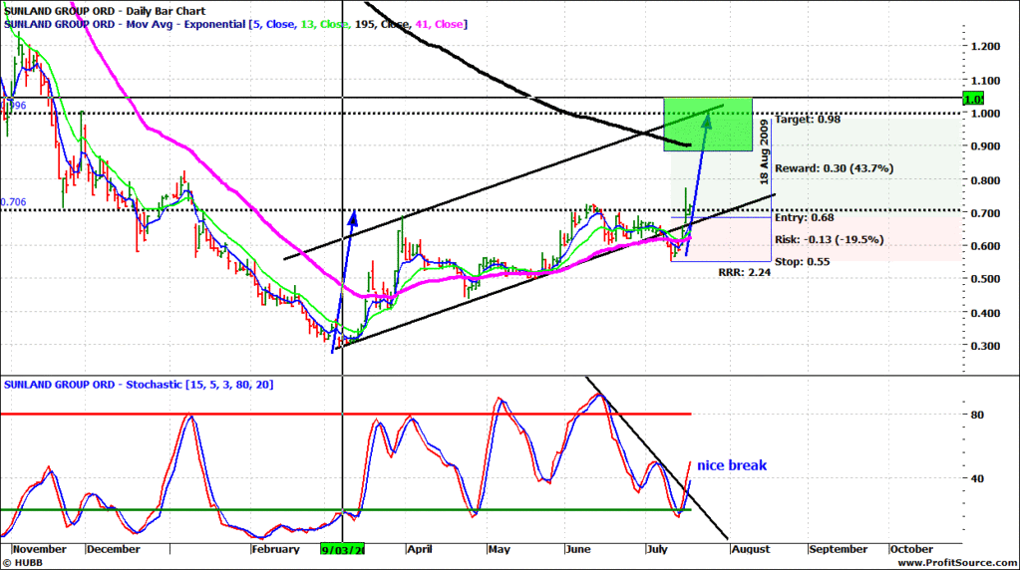Click the '5, Close' moving average parameter
Viewport: 1020px width, 570px height.
(x=272, y=25)
